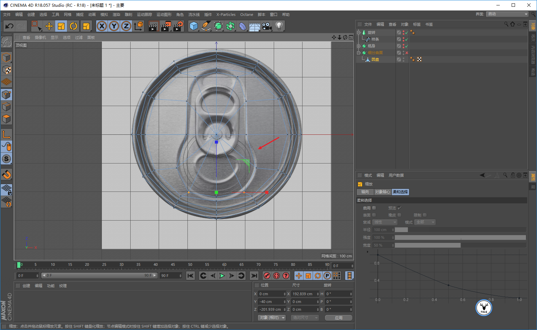Switch to the 对象轴心 tab
Viewport: 537px width, 330px height.
[382, 192]
